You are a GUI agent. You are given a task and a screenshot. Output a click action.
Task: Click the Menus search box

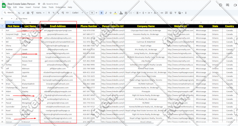coord(9,13)
